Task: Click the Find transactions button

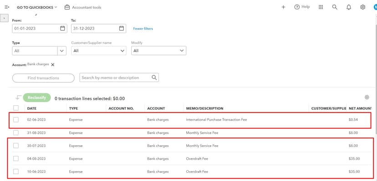Action: point(43,78)
